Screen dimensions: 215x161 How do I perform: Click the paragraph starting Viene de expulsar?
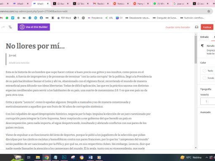(78, 141)
